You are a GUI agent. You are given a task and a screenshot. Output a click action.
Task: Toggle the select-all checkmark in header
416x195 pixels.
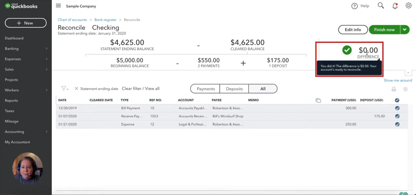click(x=397, y=100)
